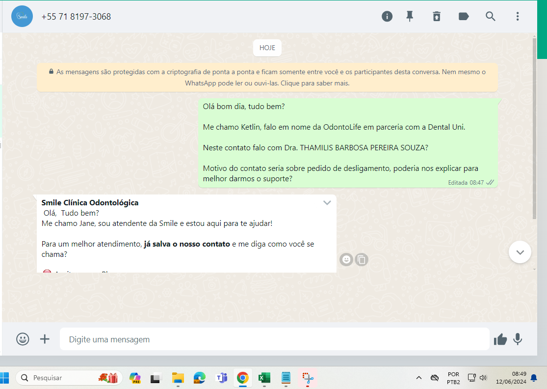Open Notepad from the taskbar
The width and height of the screenshot is (547, 389).
click(286, 378)
